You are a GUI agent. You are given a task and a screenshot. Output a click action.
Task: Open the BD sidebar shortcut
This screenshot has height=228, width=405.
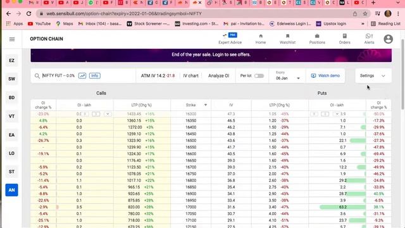tap(11, 98)
